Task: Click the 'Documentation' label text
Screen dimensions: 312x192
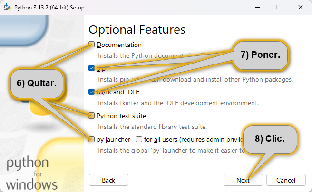Action: click(x=119, y=45)
